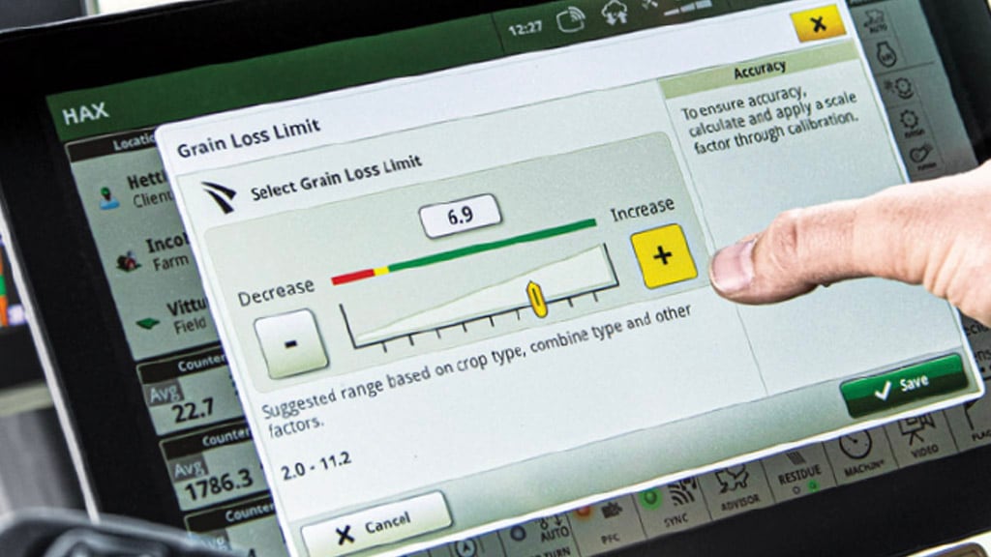Click the 6.9 grain loss value field
This screenshot has width=991, height=557.
pyautogui.click(x=461, y=216)
